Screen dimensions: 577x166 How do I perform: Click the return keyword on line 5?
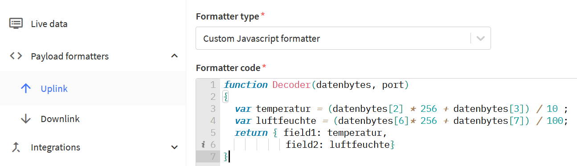click(x=251, y=132)
